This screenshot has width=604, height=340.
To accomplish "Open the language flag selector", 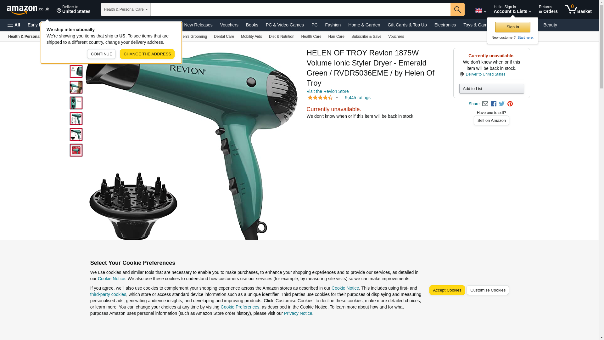I will 480,11.
